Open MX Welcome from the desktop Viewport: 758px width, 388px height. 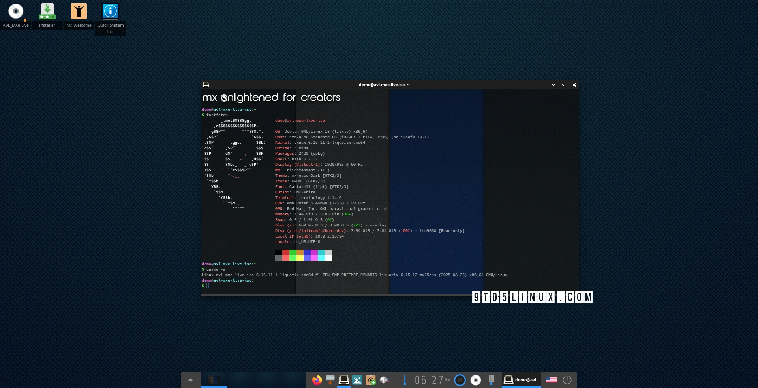(x=79, y=12)
